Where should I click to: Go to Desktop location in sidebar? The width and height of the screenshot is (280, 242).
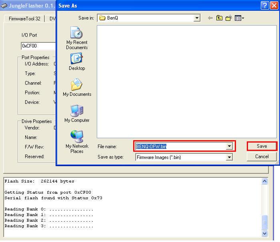(x=77, y=61)
